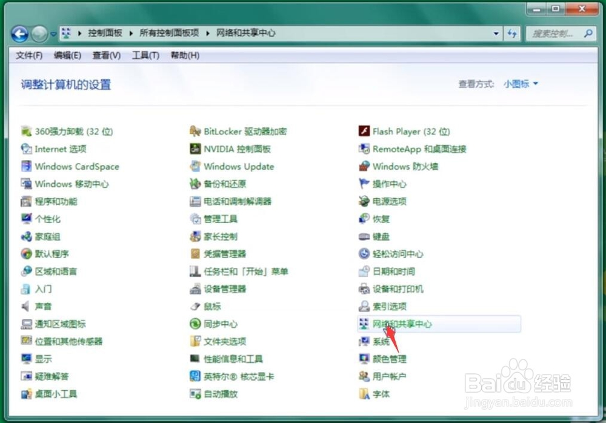Open the 默认程序 icon
Screen dimensions: 606x423
click(x=26, y=254)
